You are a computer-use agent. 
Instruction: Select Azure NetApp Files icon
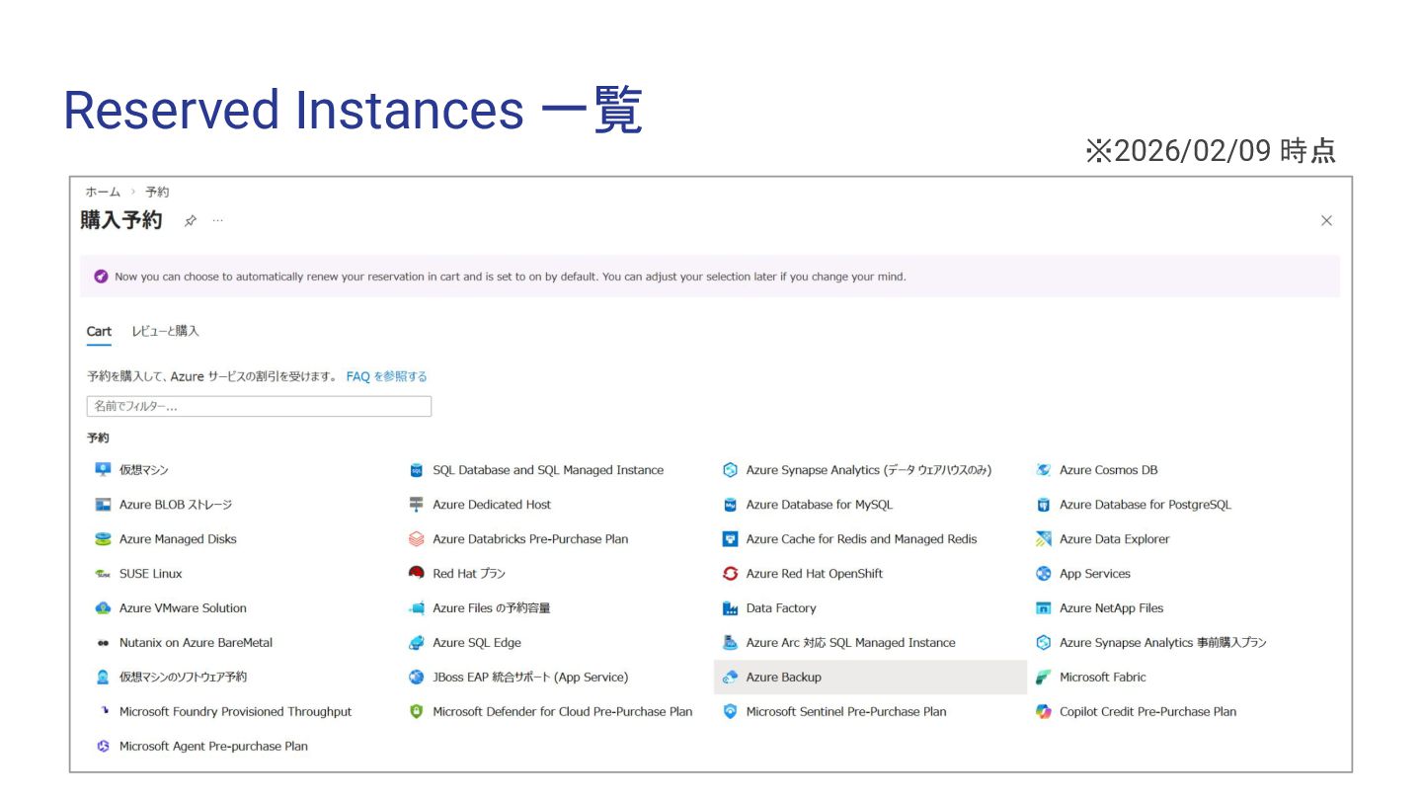[x=1044, y=608]
